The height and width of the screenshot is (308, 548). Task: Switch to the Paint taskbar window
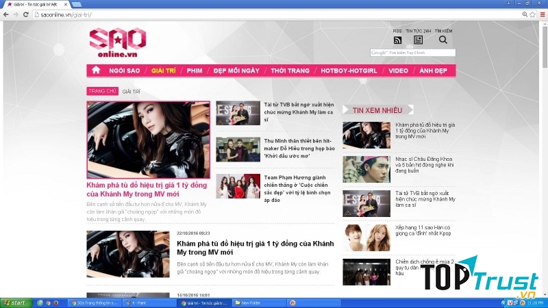[x=149, y=303]
